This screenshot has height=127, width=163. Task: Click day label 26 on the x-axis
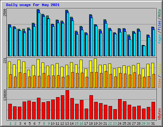click(x=129, y=124)
